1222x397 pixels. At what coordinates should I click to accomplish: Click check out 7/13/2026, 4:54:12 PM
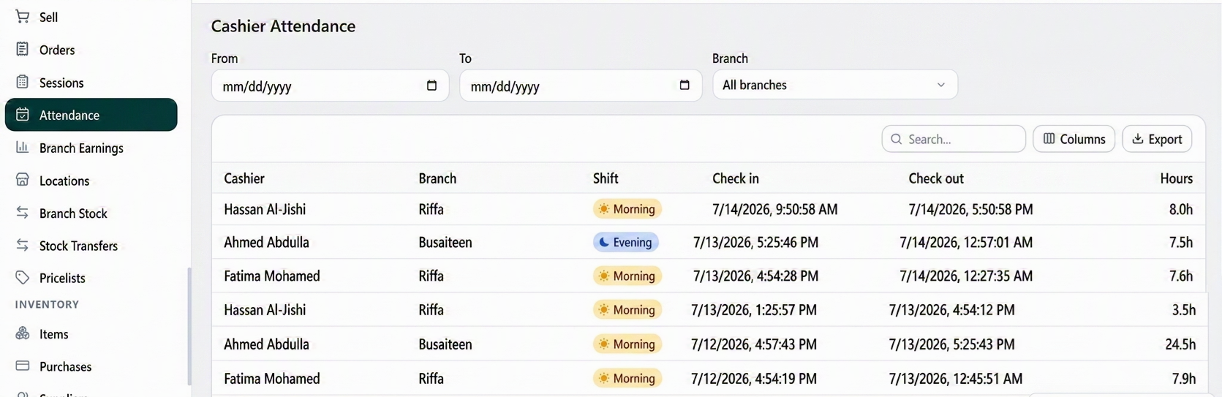952,309
